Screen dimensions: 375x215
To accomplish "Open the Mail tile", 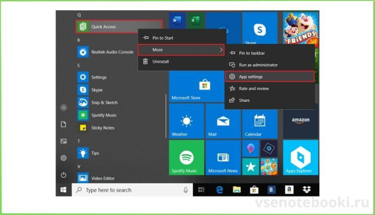I will [223, 121].
